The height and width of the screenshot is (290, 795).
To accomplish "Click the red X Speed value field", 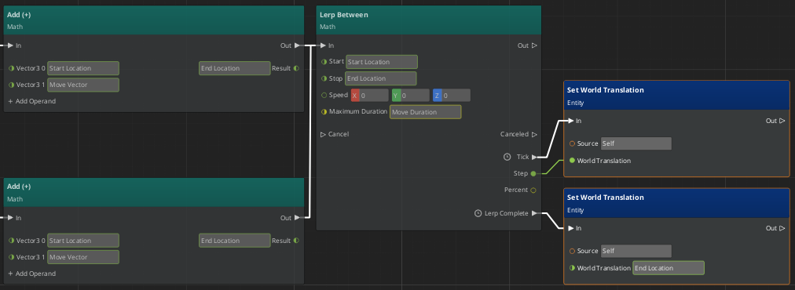I will click(370, 95).
